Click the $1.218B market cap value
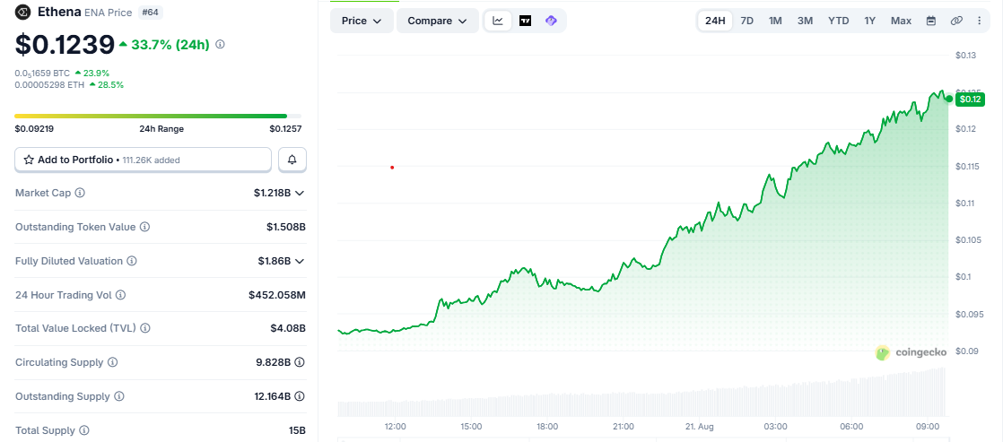This screenshot has width=1003, height=442. [x=272, y=193]
